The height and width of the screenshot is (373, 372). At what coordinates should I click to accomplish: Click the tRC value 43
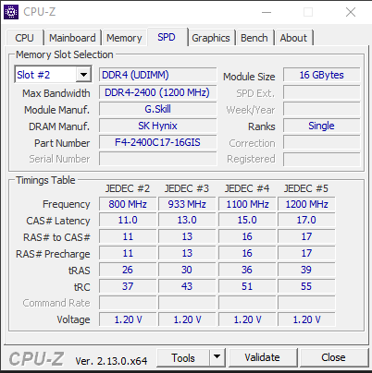pos(187,286)
